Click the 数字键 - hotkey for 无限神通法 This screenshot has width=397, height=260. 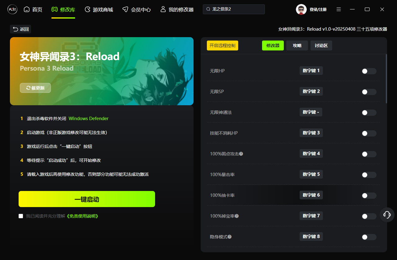coord(311,112)
